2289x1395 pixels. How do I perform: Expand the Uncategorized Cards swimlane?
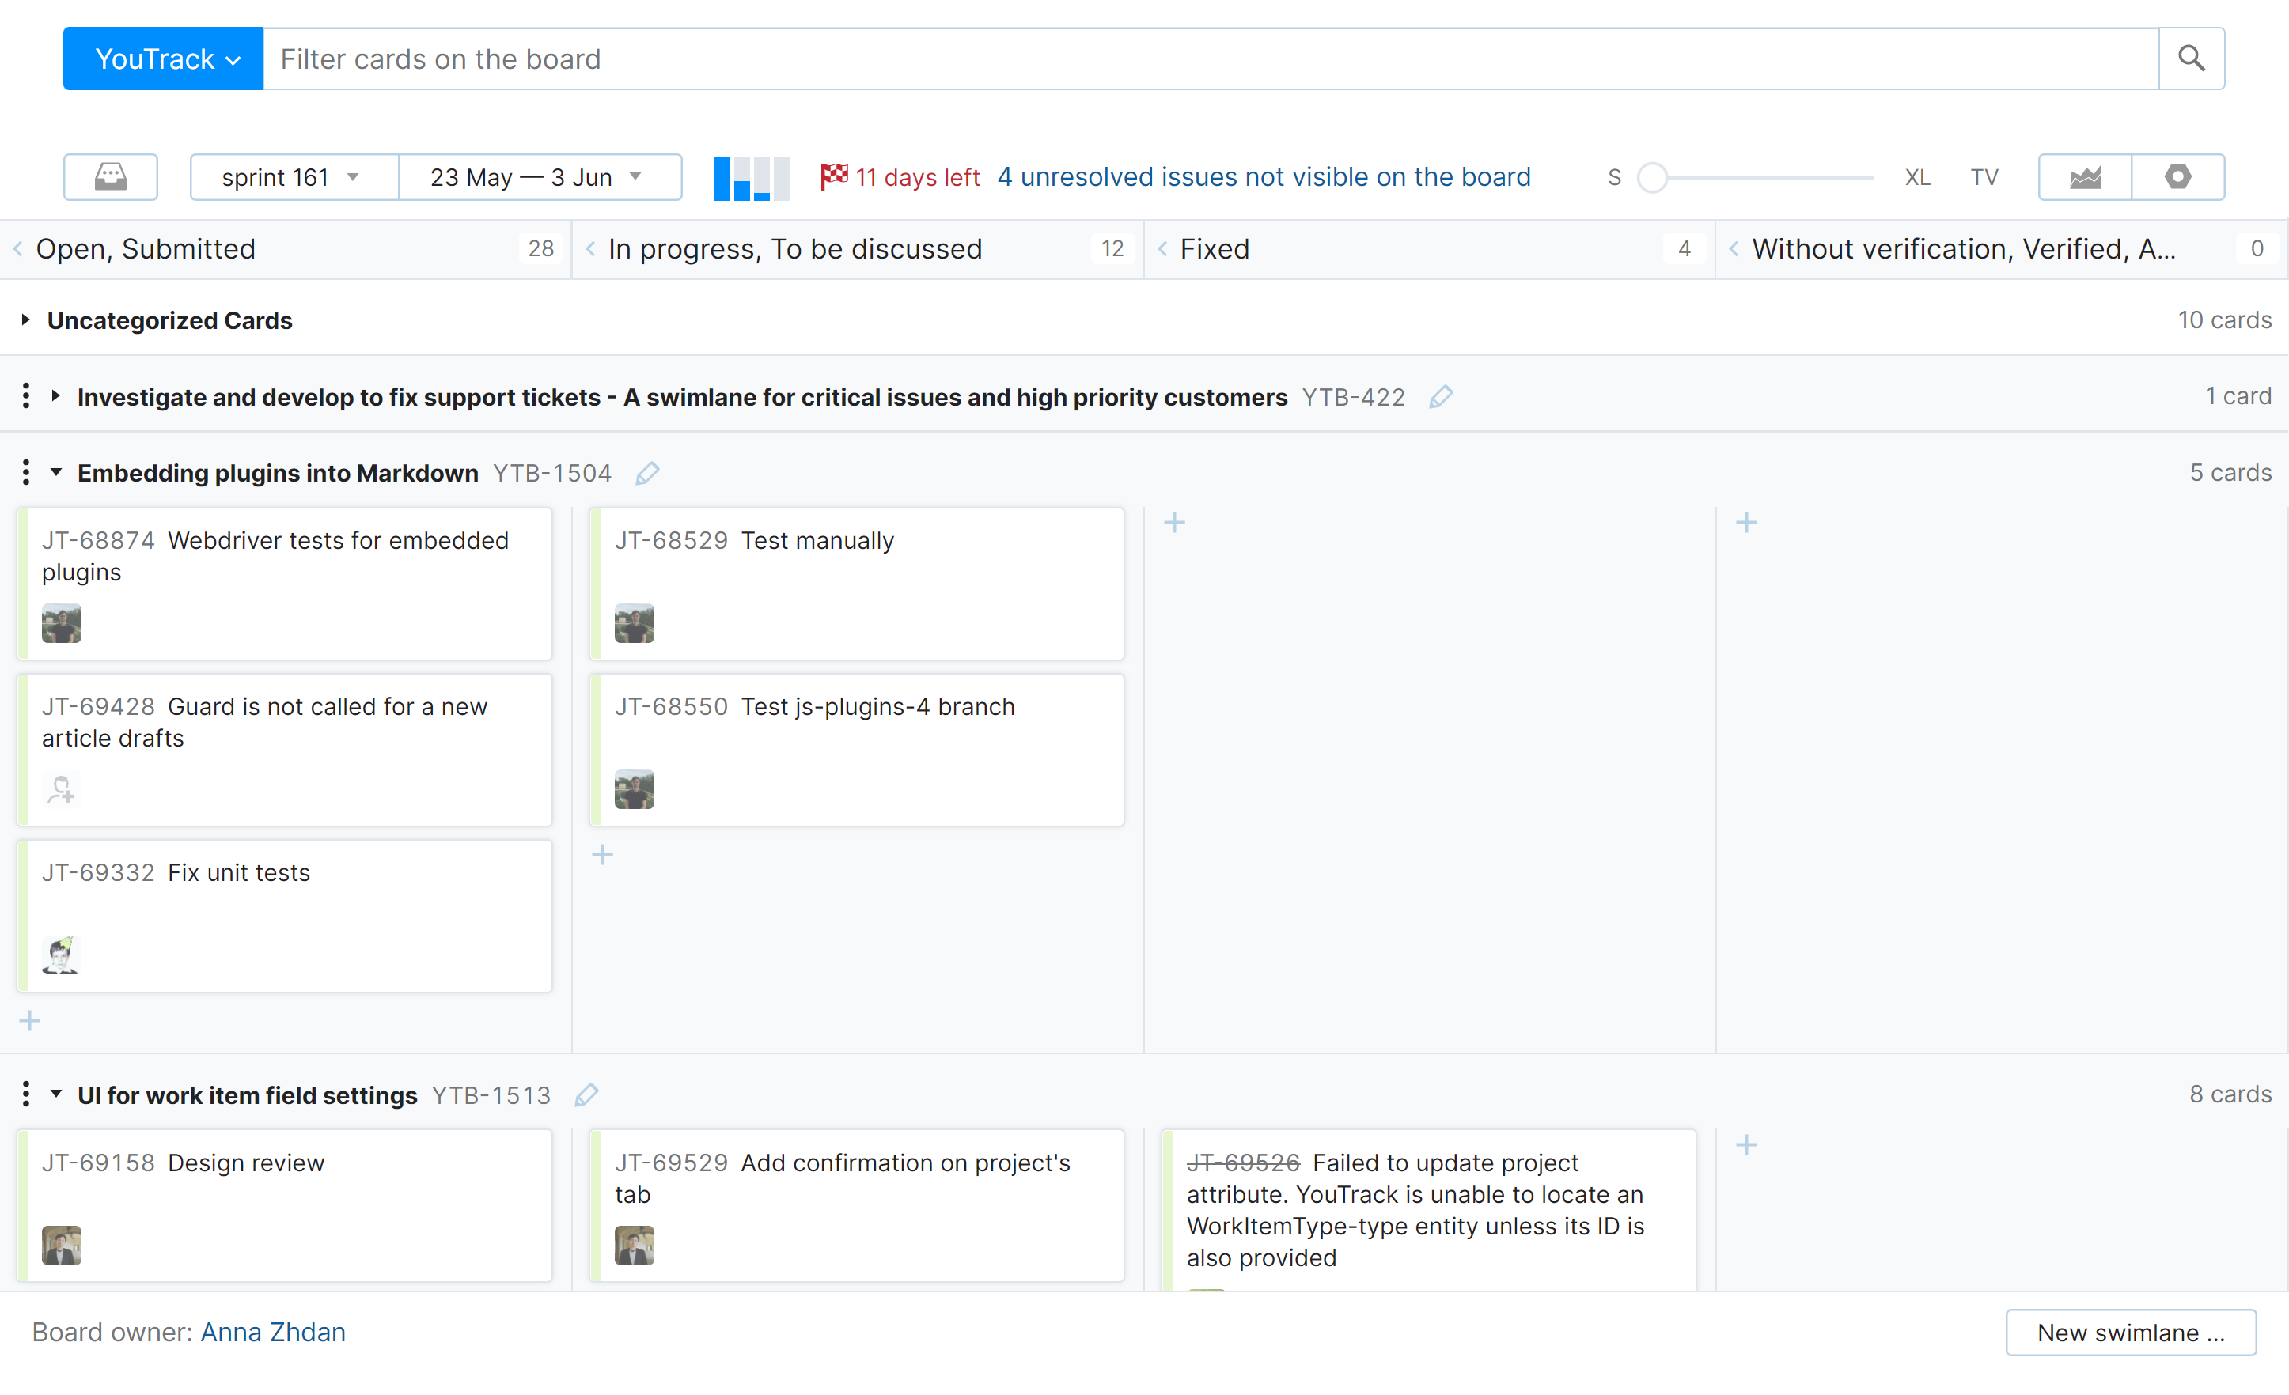coord(26,319)
